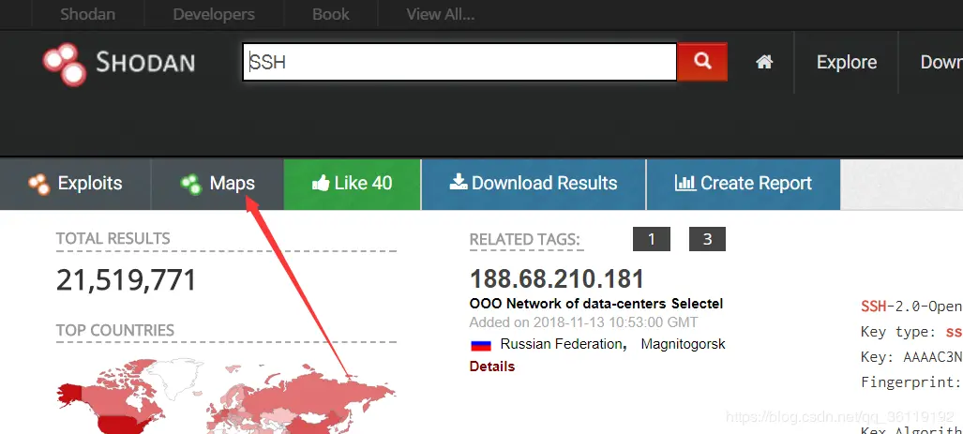Open the Book top nav link
This screenshot has height=434, width=963.
point(330,14)
